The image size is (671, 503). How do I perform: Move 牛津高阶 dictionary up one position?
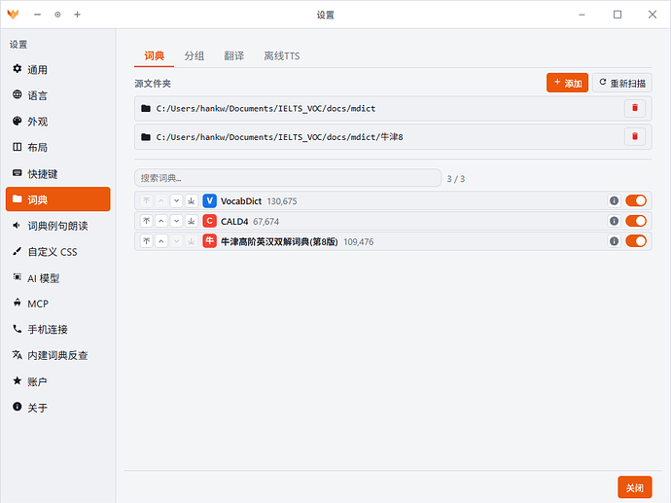[161, 241]
